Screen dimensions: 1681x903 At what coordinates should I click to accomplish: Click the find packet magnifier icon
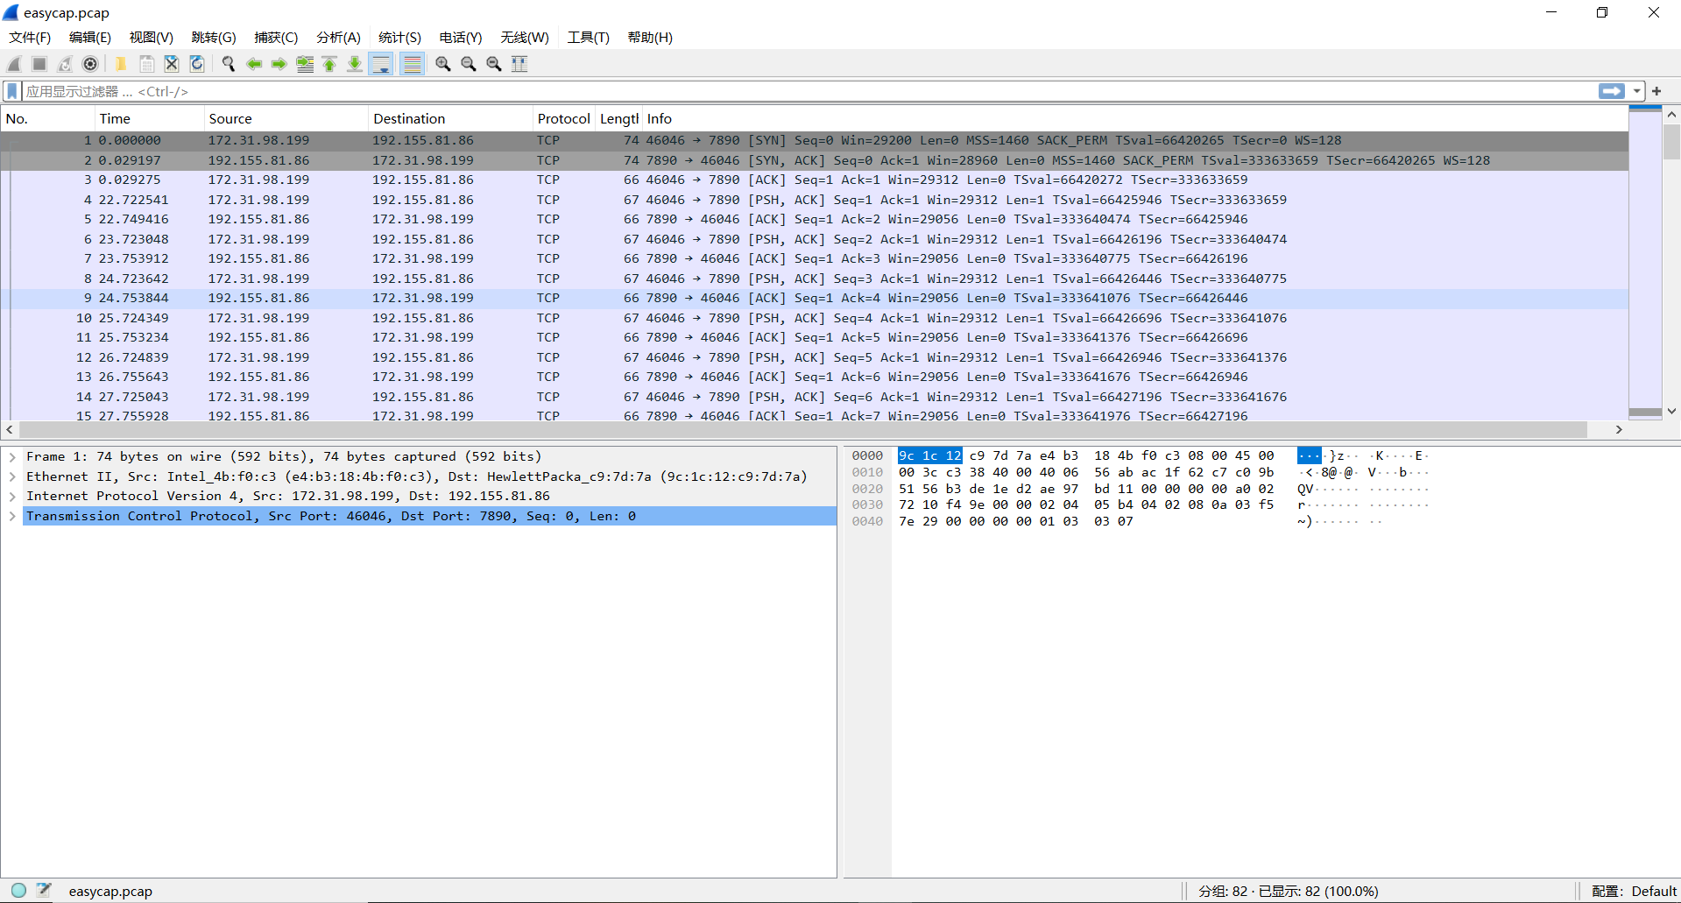point(229,64)
